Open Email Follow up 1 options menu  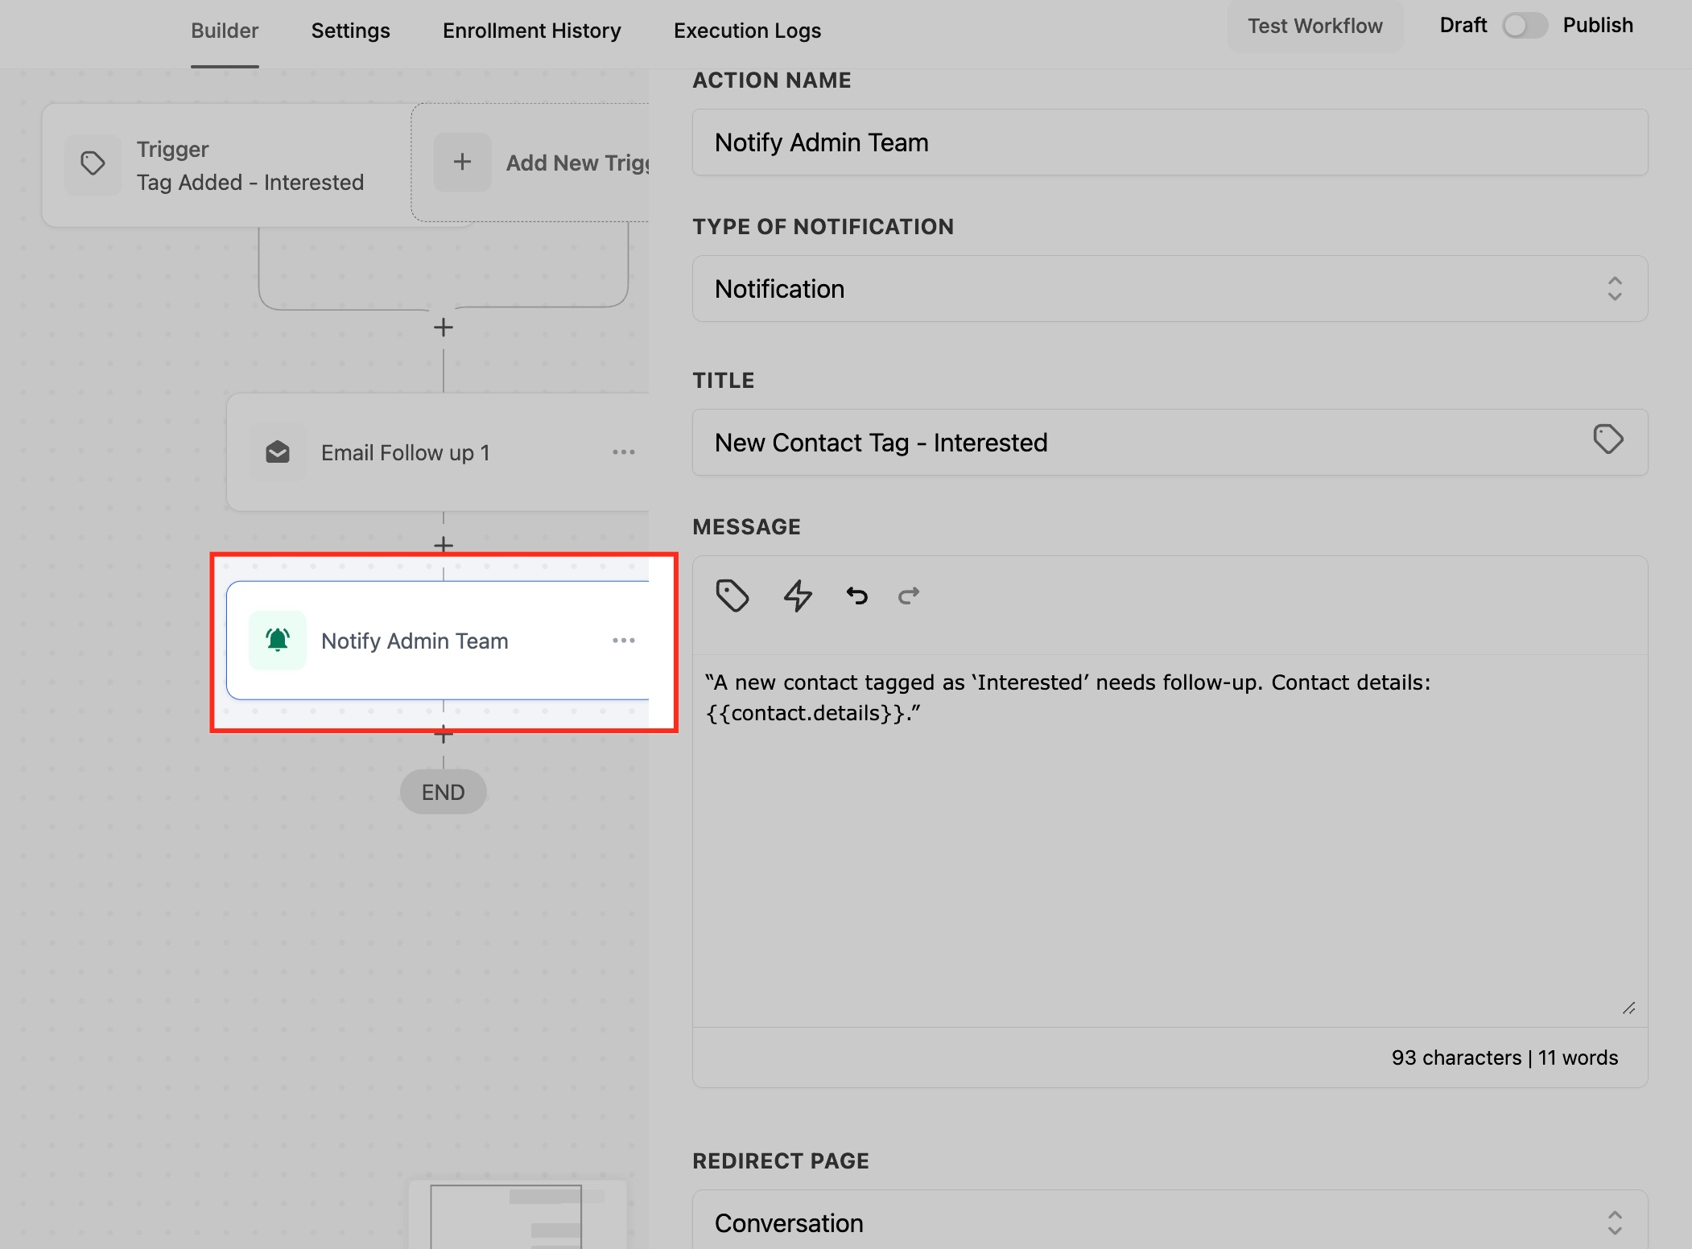tap(623, 452)
